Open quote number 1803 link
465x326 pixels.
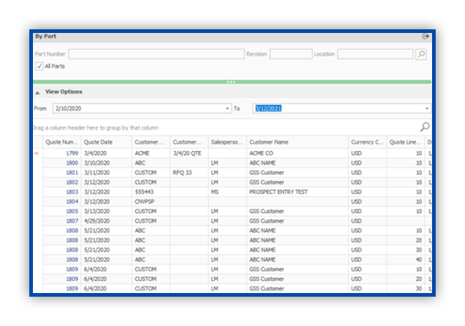(x=72, y=192)
